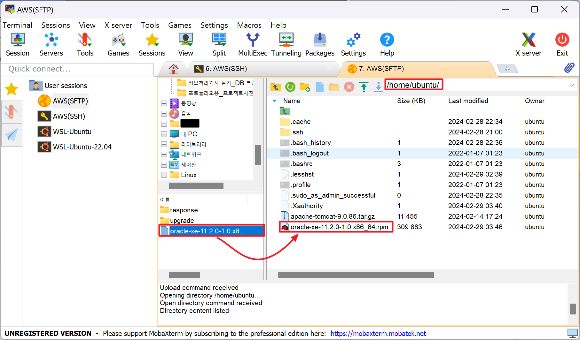Image resolution: width=580 pixels, height=340 pixels.
Task: Open the Terminal menu
Action: coord(18,25)
